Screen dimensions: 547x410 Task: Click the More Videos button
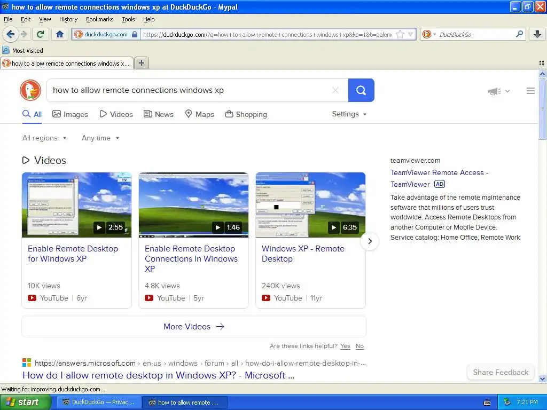pyautogui.click(x=193, y=327)
